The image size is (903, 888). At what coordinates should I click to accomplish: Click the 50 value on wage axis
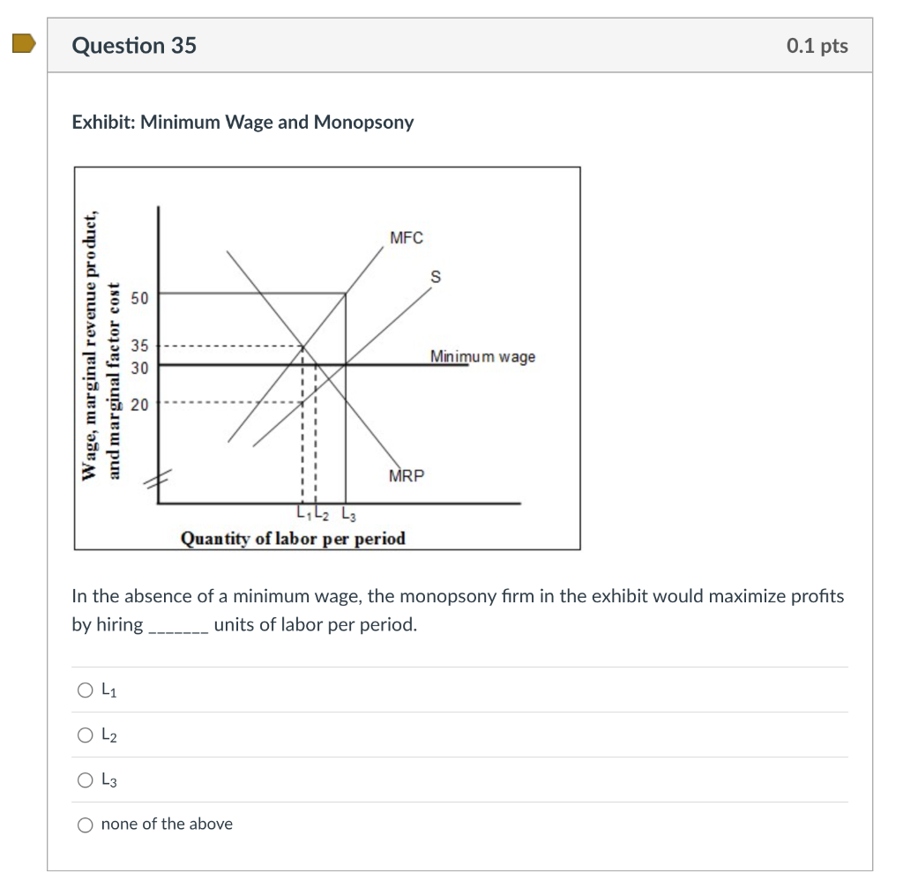click(x=139, y=298)
